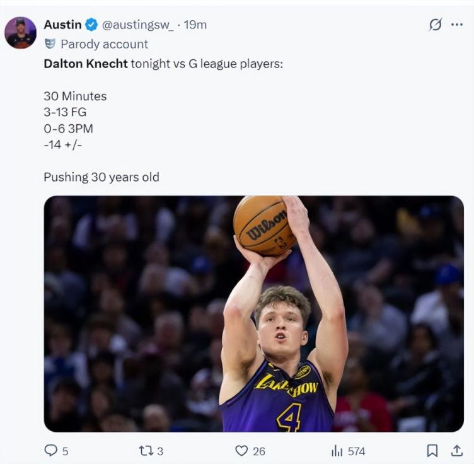
Task: Click the Parody account label text
Action: click(x=104, y=44)
